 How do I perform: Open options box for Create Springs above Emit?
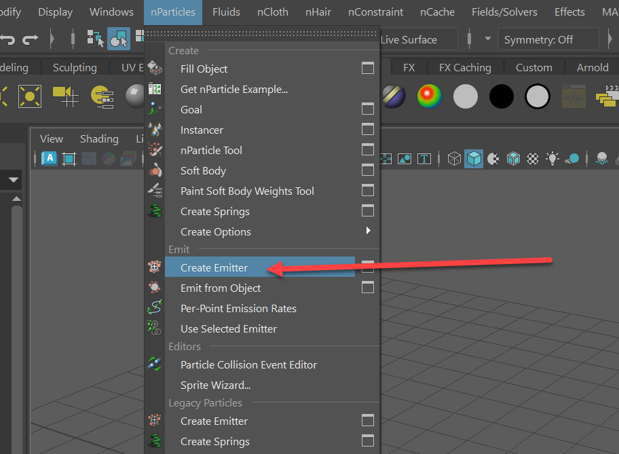368,210
